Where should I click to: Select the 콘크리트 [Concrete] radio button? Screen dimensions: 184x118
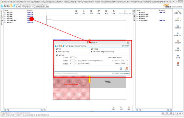pyautogui.click(x=56, y=52)
